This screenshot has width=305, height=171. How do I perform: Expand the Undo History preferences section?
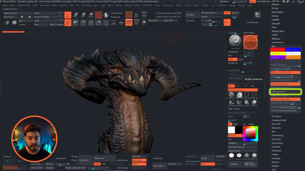coord(277,135)
